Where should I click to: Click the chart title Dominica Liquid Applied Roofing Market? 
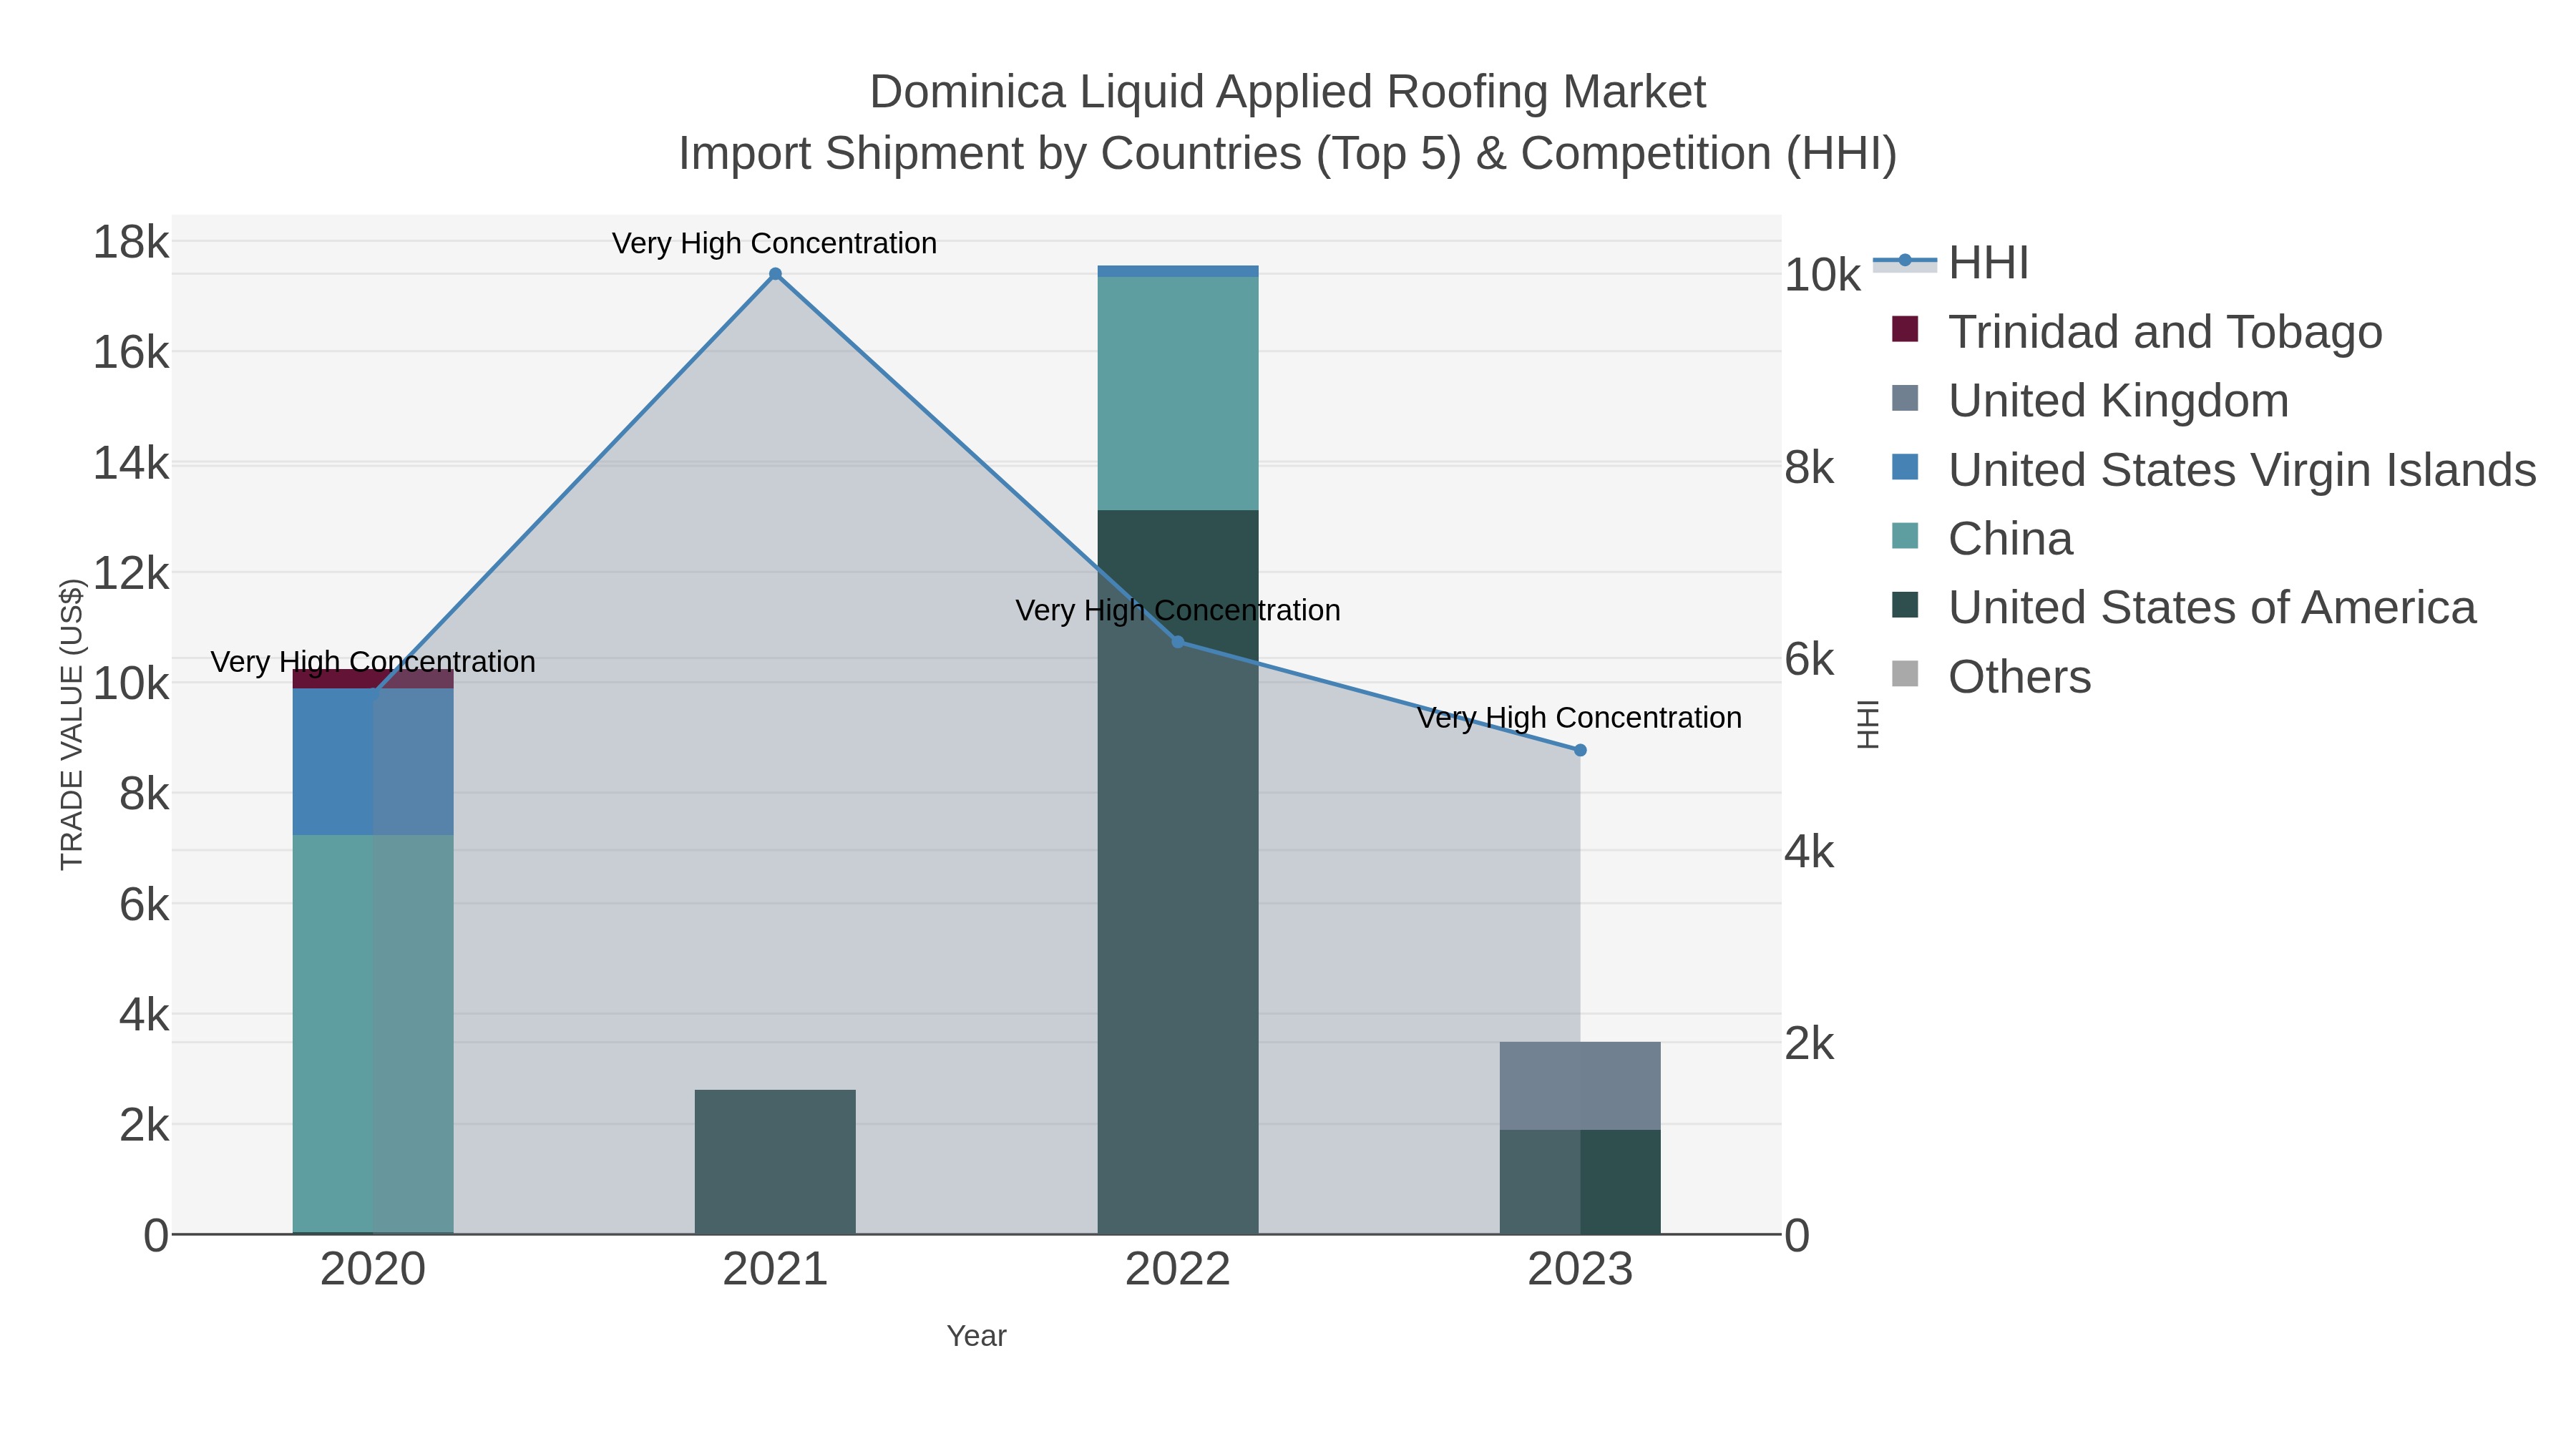point(1288,92)
